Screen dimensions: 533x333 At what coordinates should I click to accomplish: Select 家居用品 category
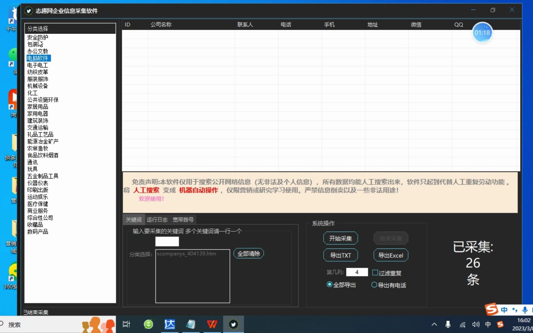point(38,107)
